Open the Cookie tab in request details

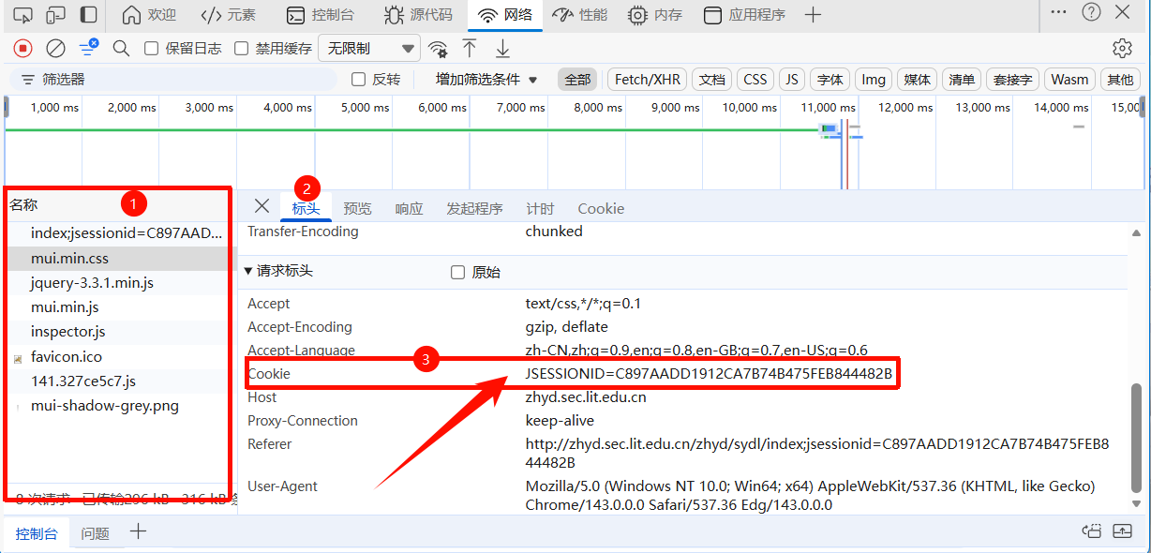click(x=601, y=208)
